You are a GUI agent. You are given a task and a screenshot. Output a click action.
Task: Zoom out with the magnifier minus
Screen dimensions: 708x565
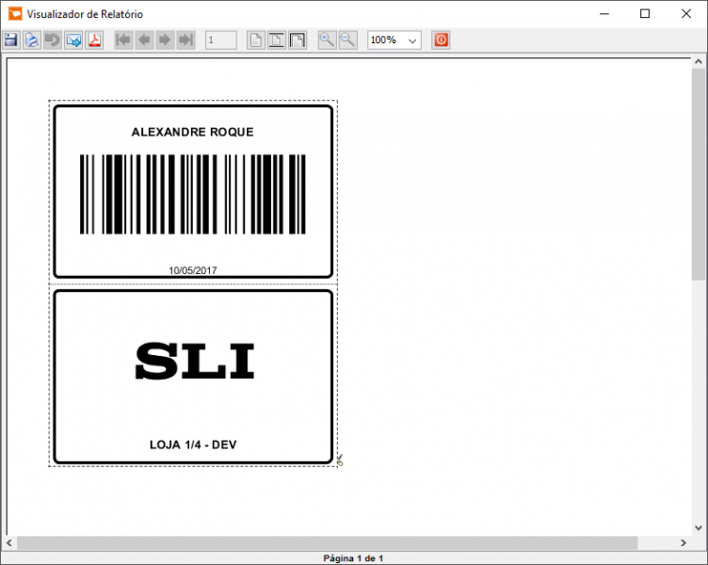[x=347, y=40]
